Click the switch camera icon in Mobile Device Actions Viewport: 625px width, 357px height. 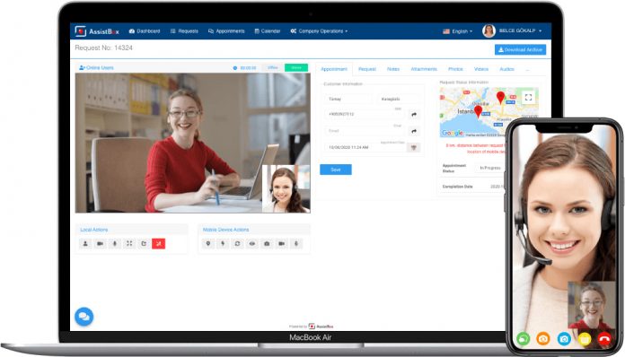[238, 244]
